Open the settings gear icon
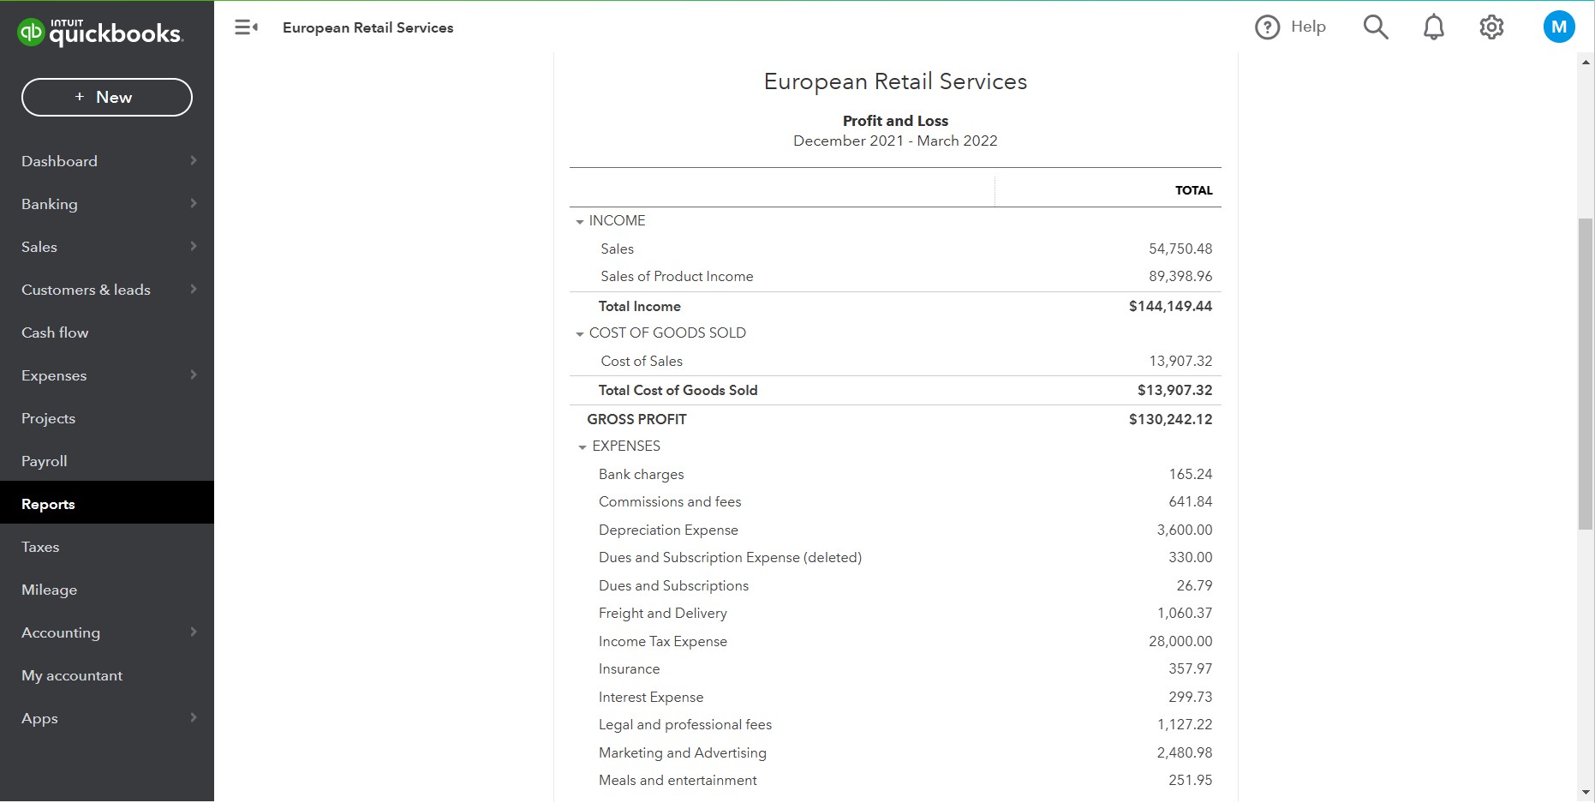Viewport: 1595px width, 803px height. point(1491,27)
